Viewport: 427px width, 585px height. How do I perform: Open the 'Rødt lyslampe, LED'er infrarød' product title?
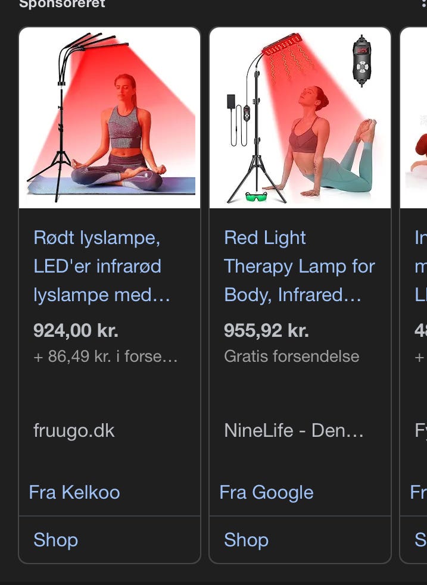click(102, 266)
